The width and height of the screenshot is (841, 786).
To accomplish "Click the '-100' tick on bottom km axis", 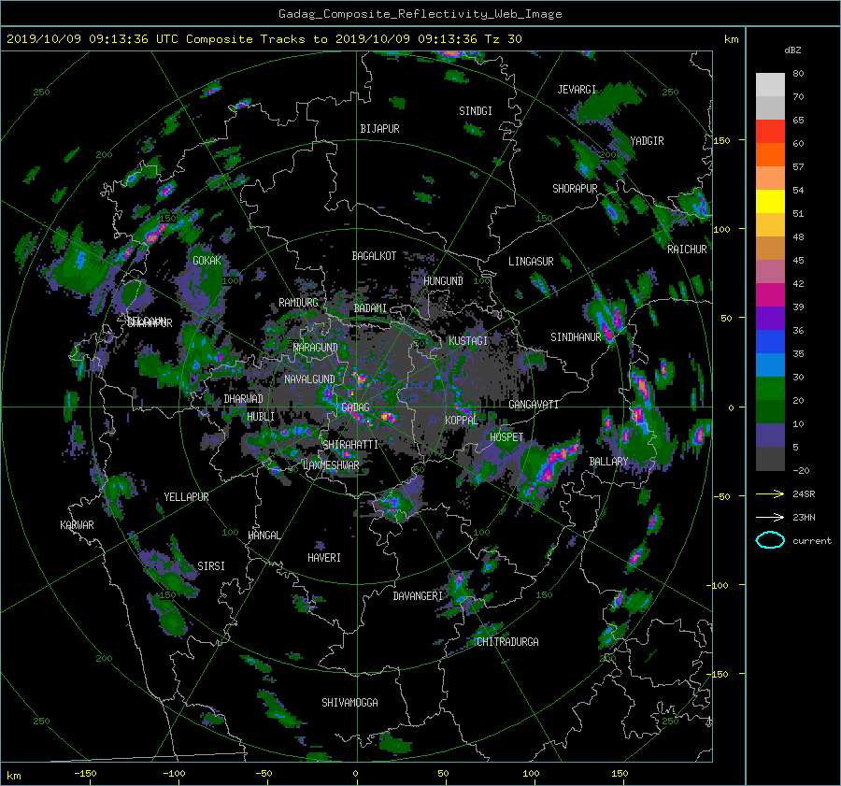I will [x=174, y=774].
